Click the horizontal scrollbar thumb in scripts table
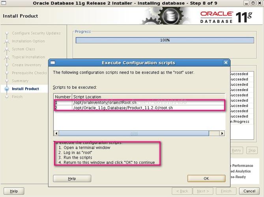264x197 pixels. (x=134, y=133)
